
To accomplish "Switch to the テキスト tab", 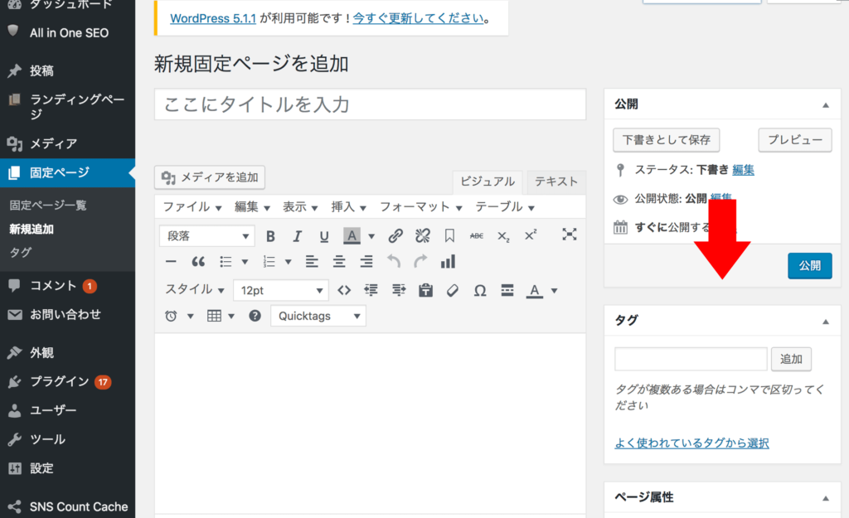I will click(556, 182).
